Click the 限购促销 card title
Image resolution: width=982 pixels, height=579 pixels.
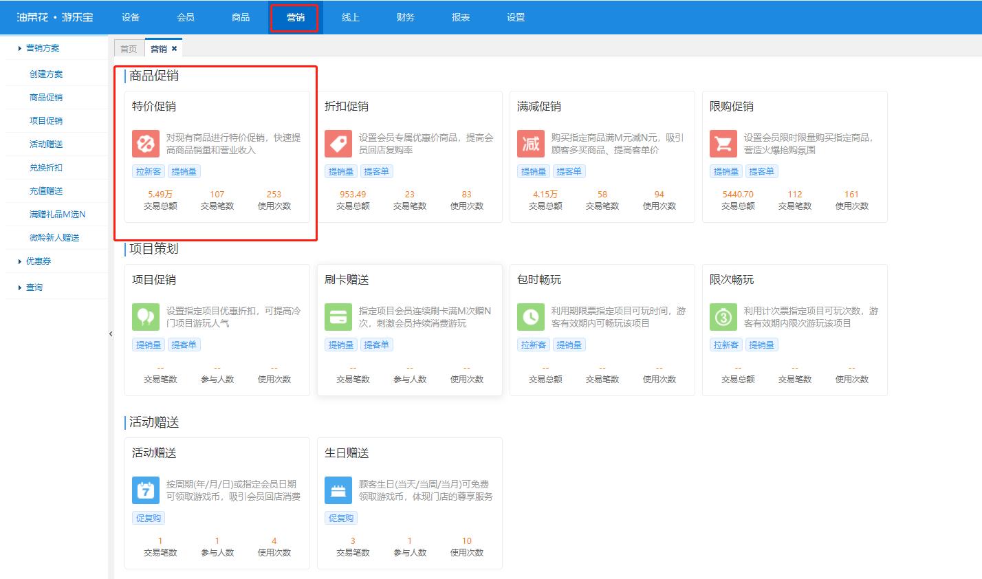pos(732,107)
